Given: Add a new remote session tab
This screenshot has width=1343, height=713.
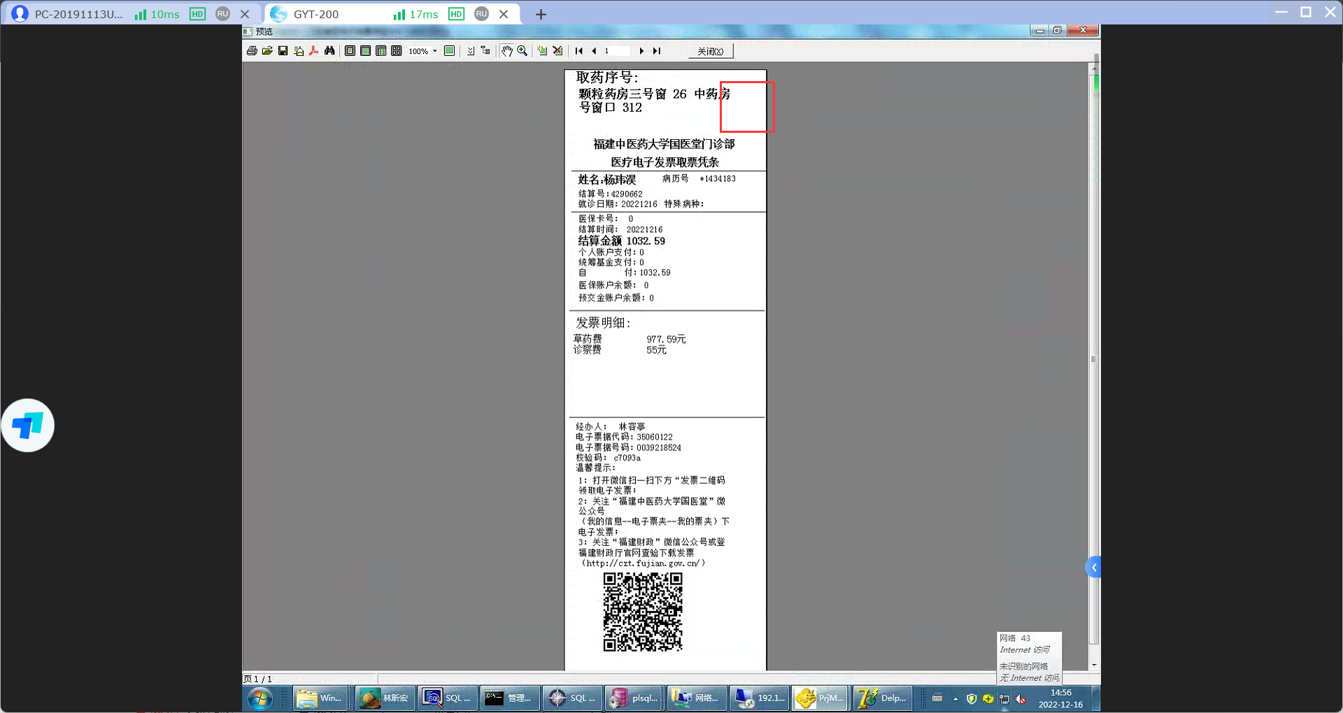Looking at the screenshot, I should pos(541,14).
